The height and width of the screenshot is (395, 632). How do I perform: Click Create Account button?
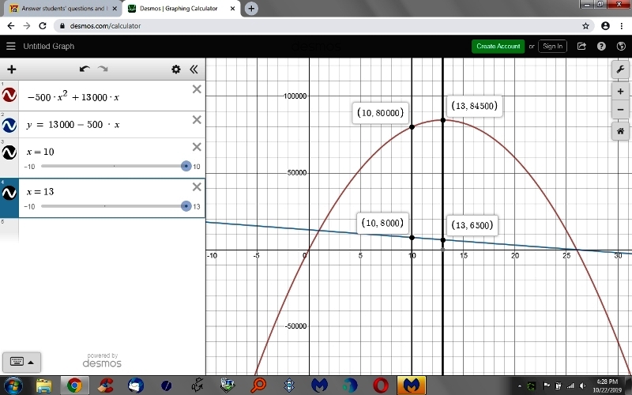[x=498, y=47]
